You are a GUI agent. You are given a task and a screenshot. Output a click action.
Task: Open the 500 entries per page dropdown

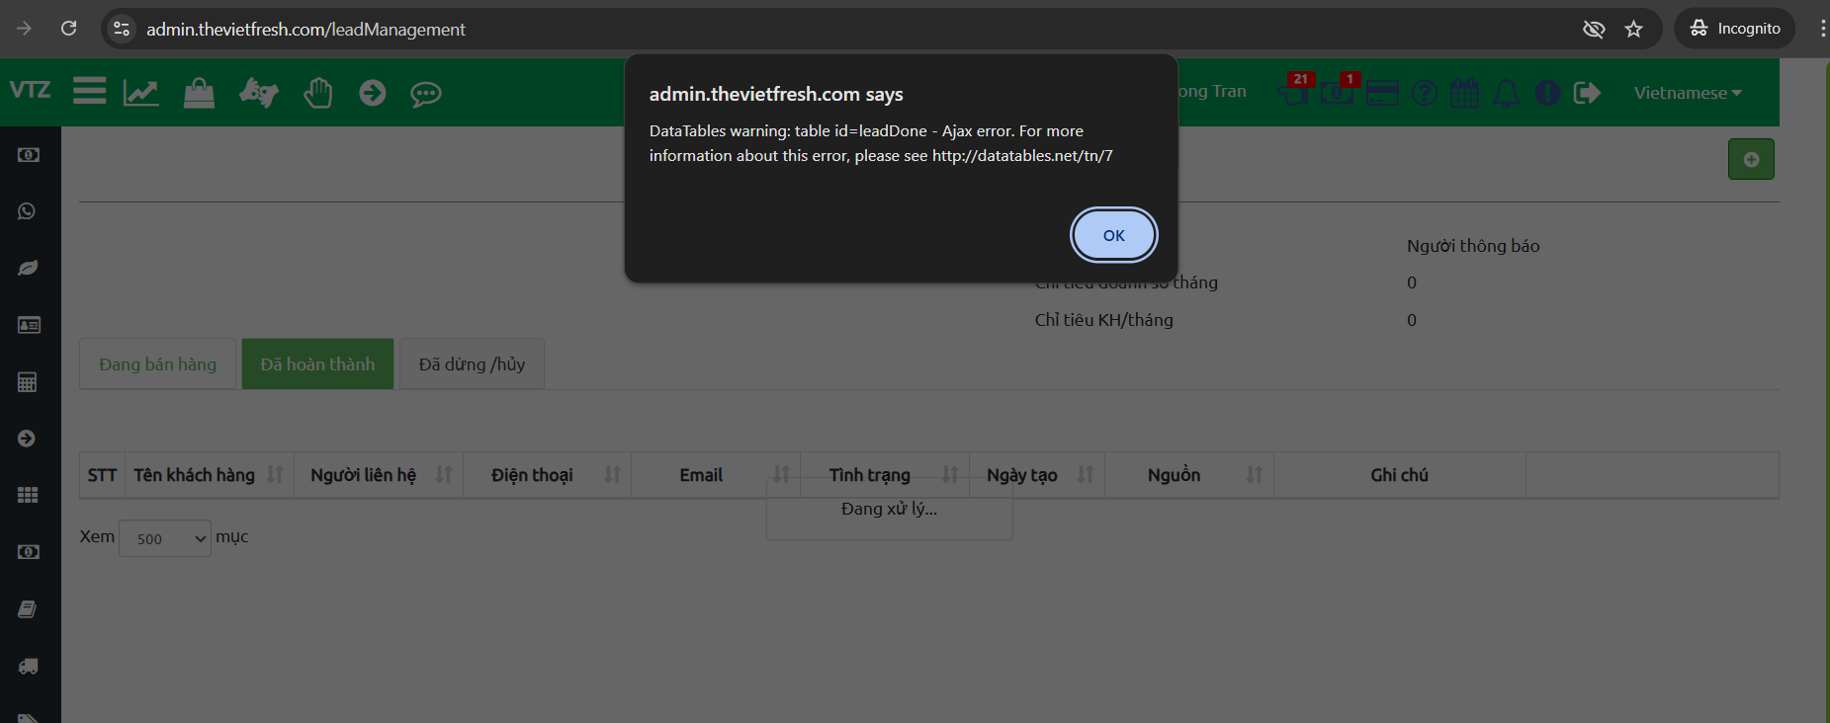(x=164, y=538)
